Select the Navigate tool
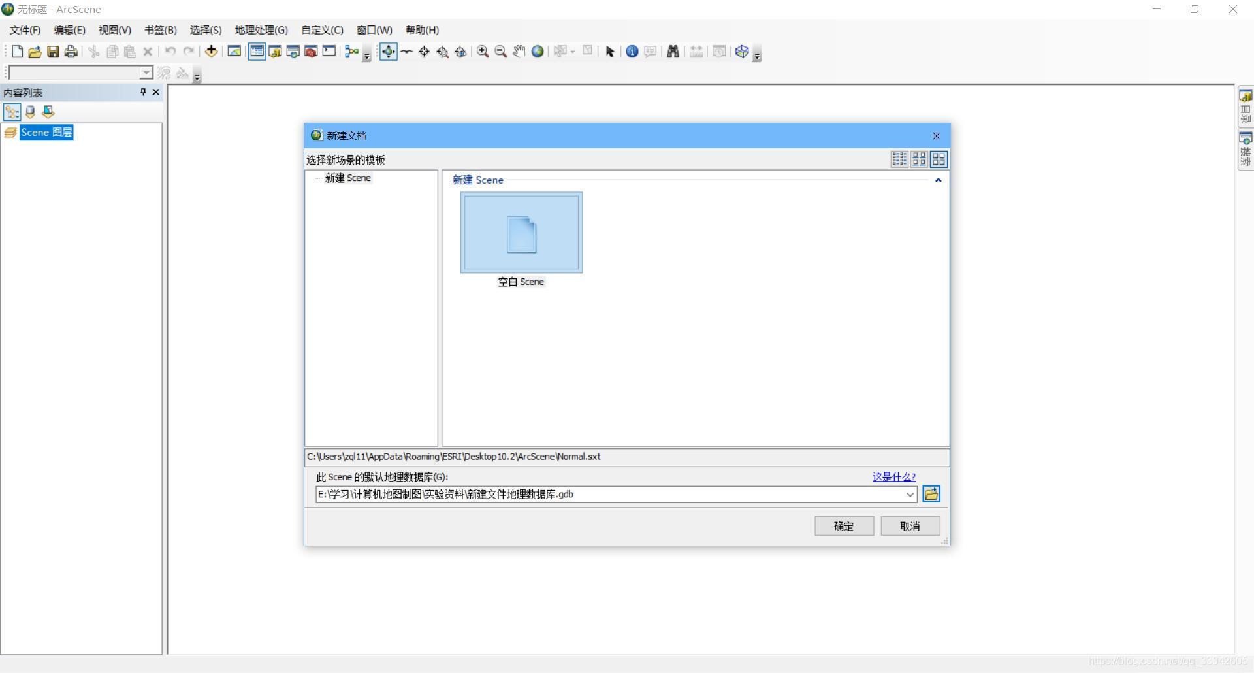The width and height of the screenshot is (1254, 673). coord(388,52)
